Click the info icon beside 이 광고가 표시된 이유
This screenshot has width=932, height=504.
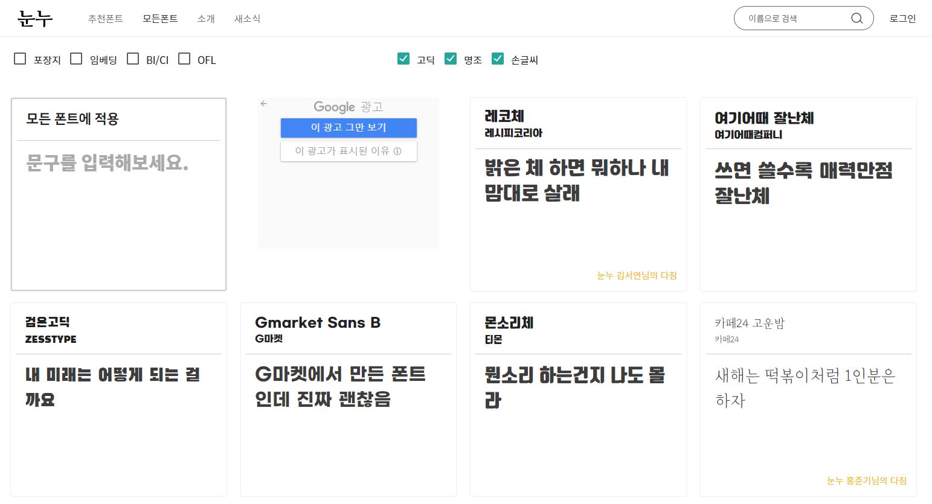pos(397,152)
